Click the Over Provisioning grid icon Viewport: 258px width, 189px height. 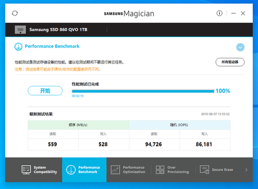(x=160, y=170)
